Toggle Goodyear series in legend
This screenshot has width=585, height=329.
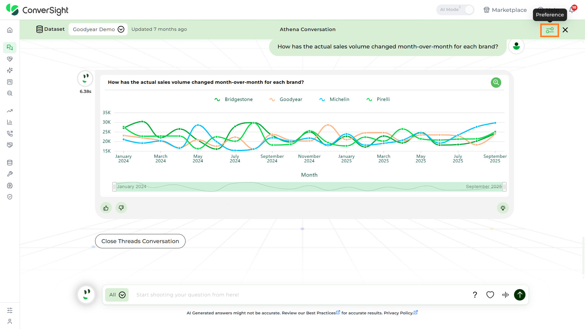pyautogui.click(x=286, y=99)
